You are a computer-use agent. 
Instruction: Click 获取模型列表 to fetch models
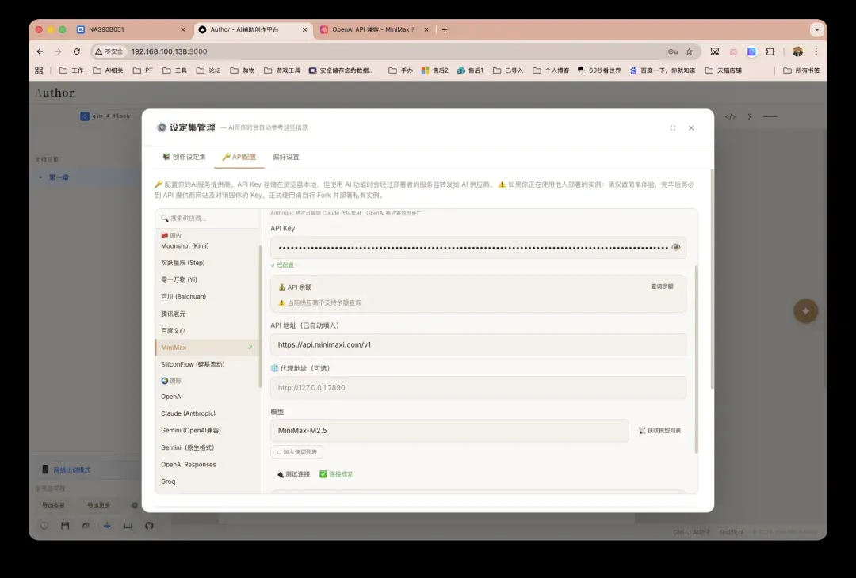[x=659, y=431]
